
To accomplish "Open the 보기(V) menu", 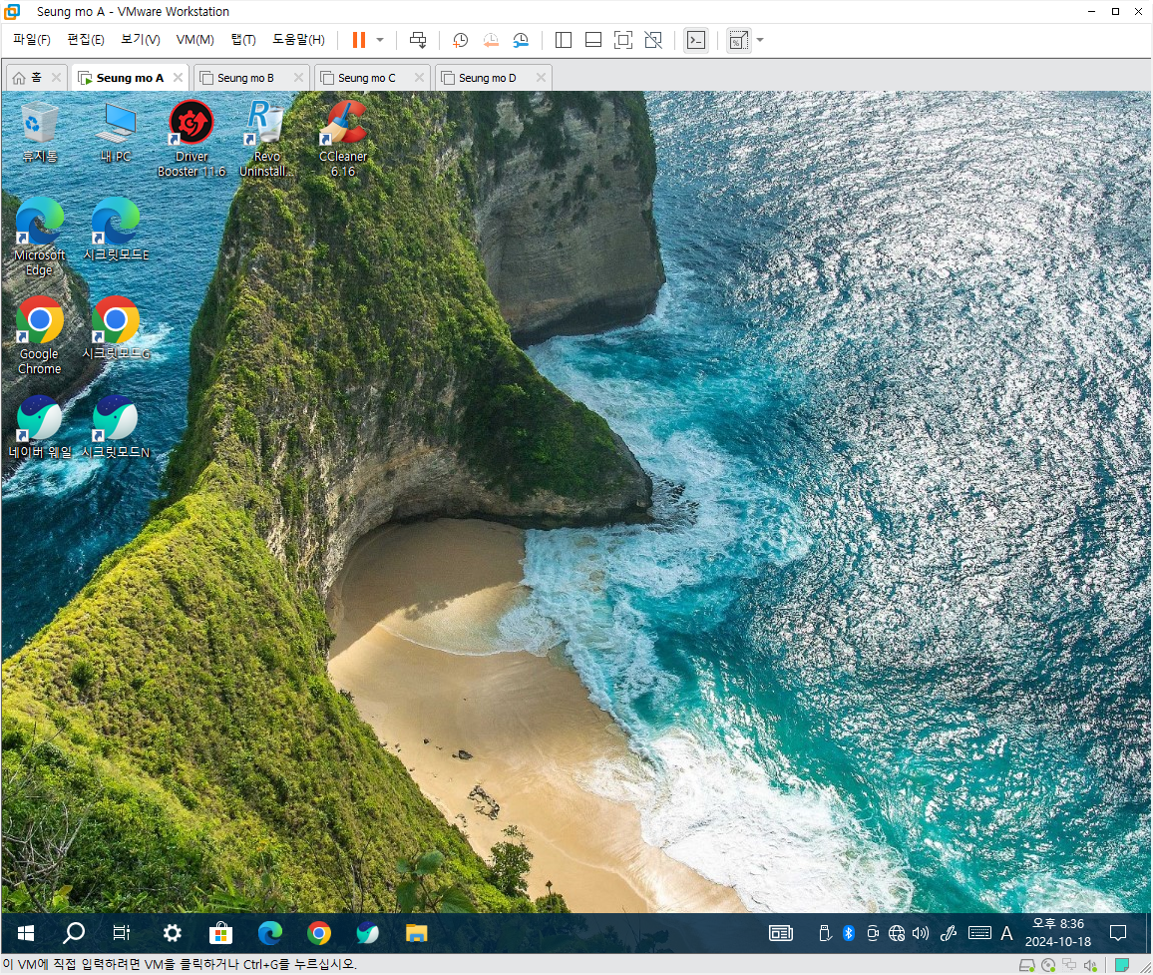I will click(x=141, y=40).
